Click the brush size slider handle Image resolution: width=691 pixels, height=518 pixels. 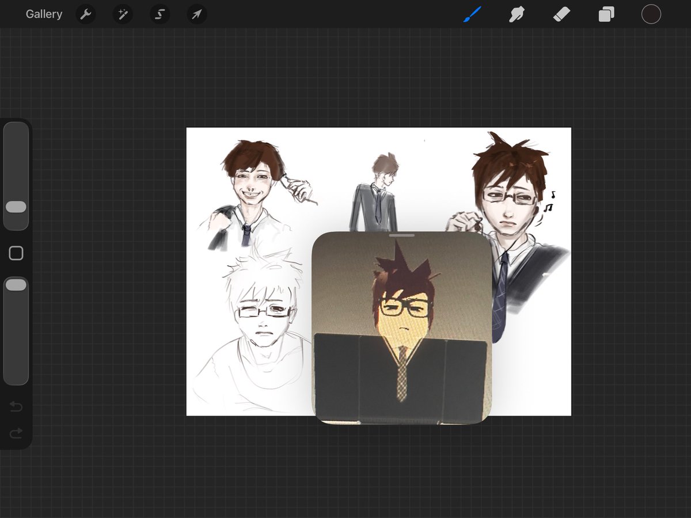click(x=16, y=207)
